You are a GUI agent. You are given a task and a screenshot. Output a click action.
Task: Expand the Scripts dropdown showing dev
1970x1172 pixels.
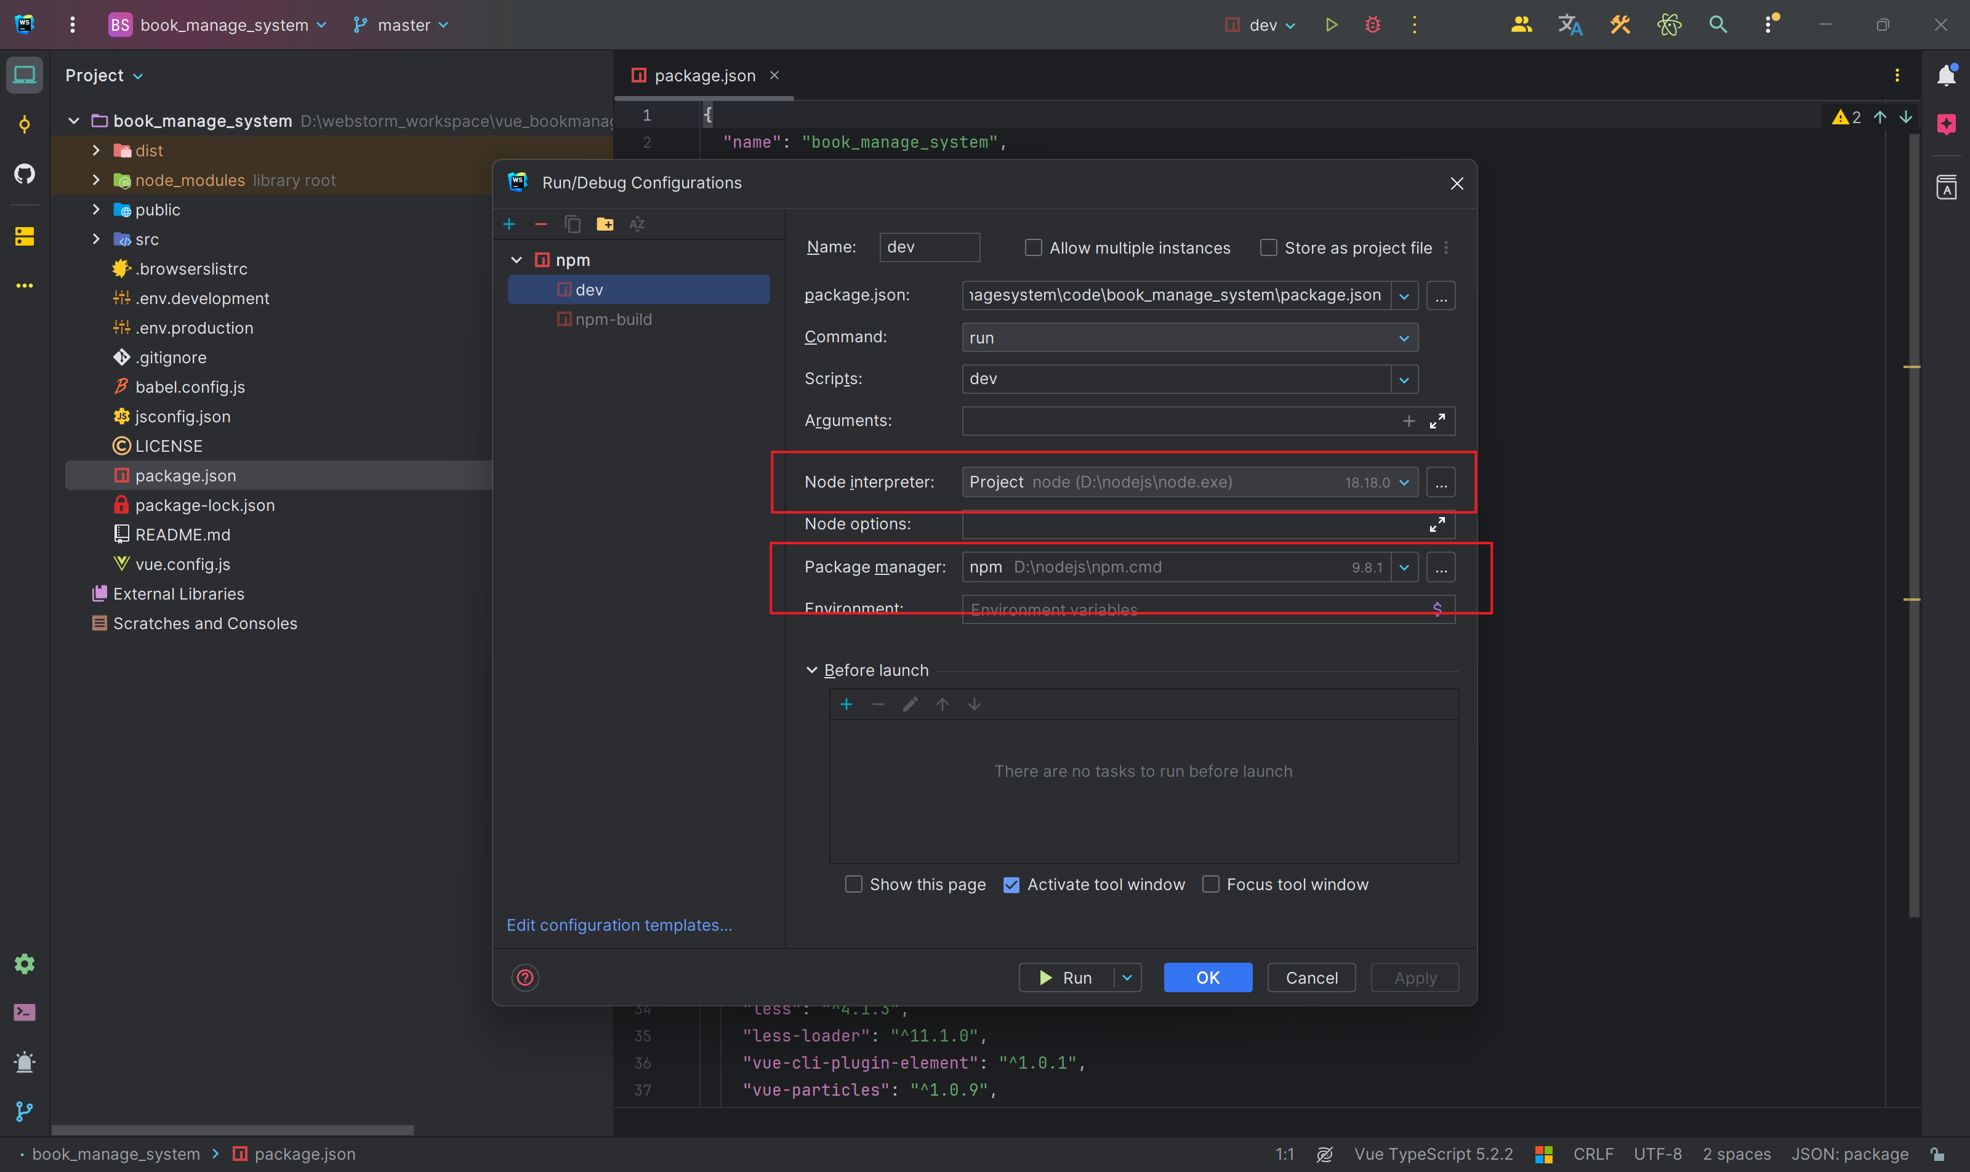coord(1404,380)
